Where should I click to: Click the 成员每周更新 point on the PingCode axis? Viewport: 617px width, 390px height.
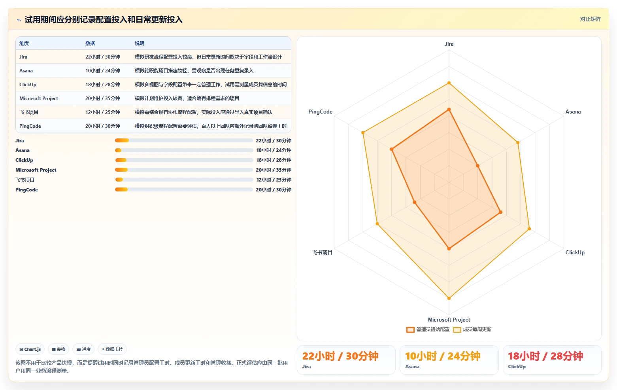pyautogui.click(x=363, y=133)
